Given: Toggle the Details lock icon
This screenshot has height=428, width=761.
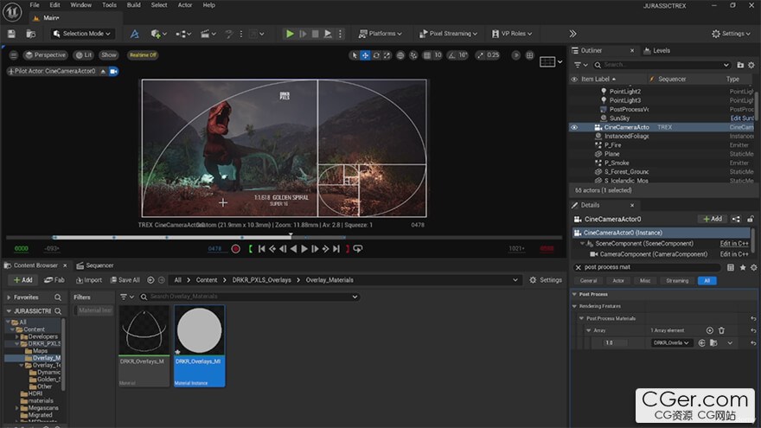Looking at the screenshot, I should click(x=751, y=220).
